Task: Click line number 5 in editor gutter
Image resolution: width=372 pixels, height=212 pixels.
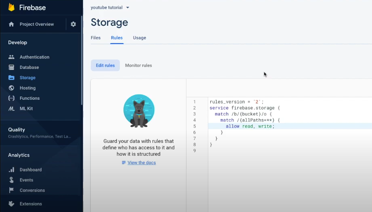Action: point(194,126)
